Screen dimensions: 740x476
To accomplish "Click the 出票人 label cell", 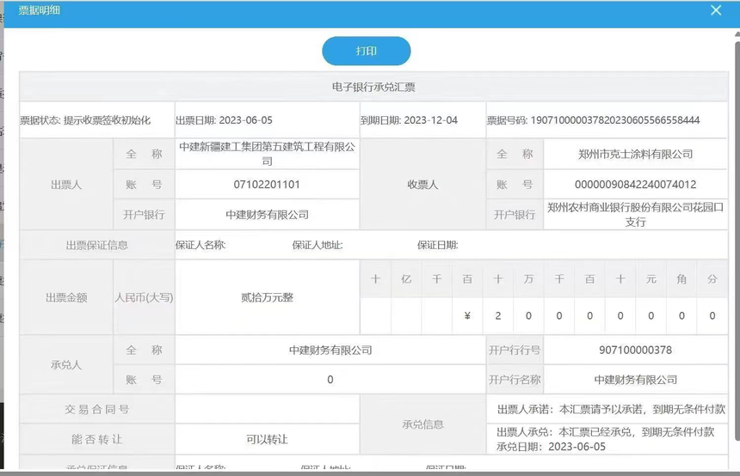I will pos(66,185).
